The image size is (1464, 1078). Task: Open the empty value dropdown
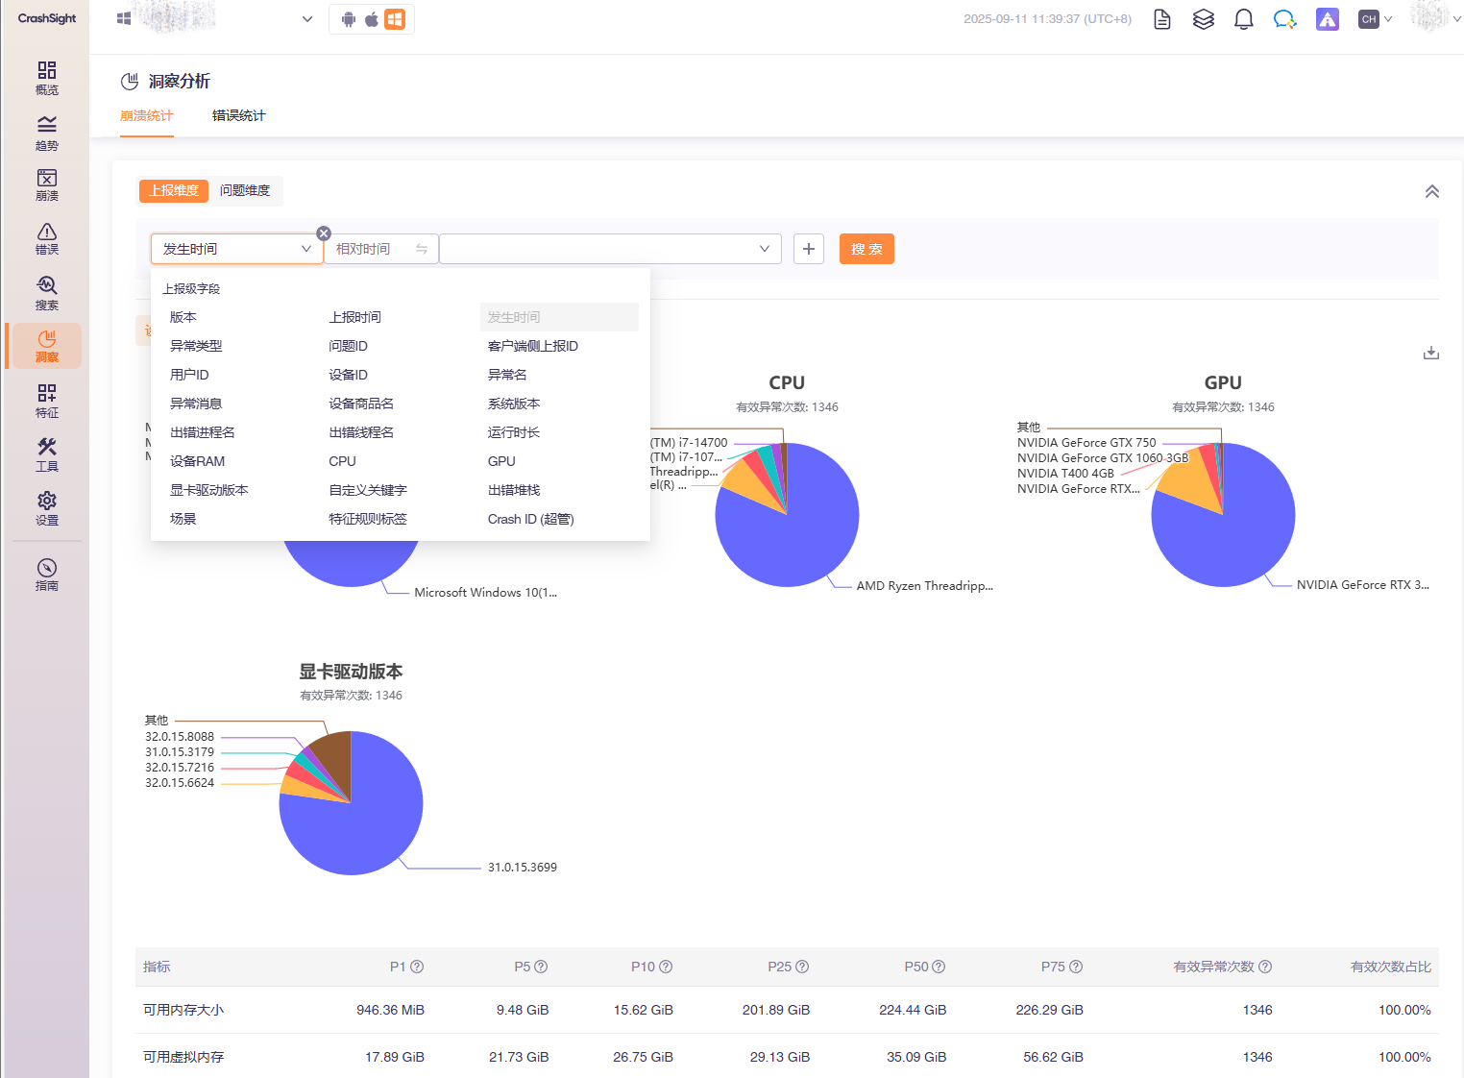click(609, 249)
